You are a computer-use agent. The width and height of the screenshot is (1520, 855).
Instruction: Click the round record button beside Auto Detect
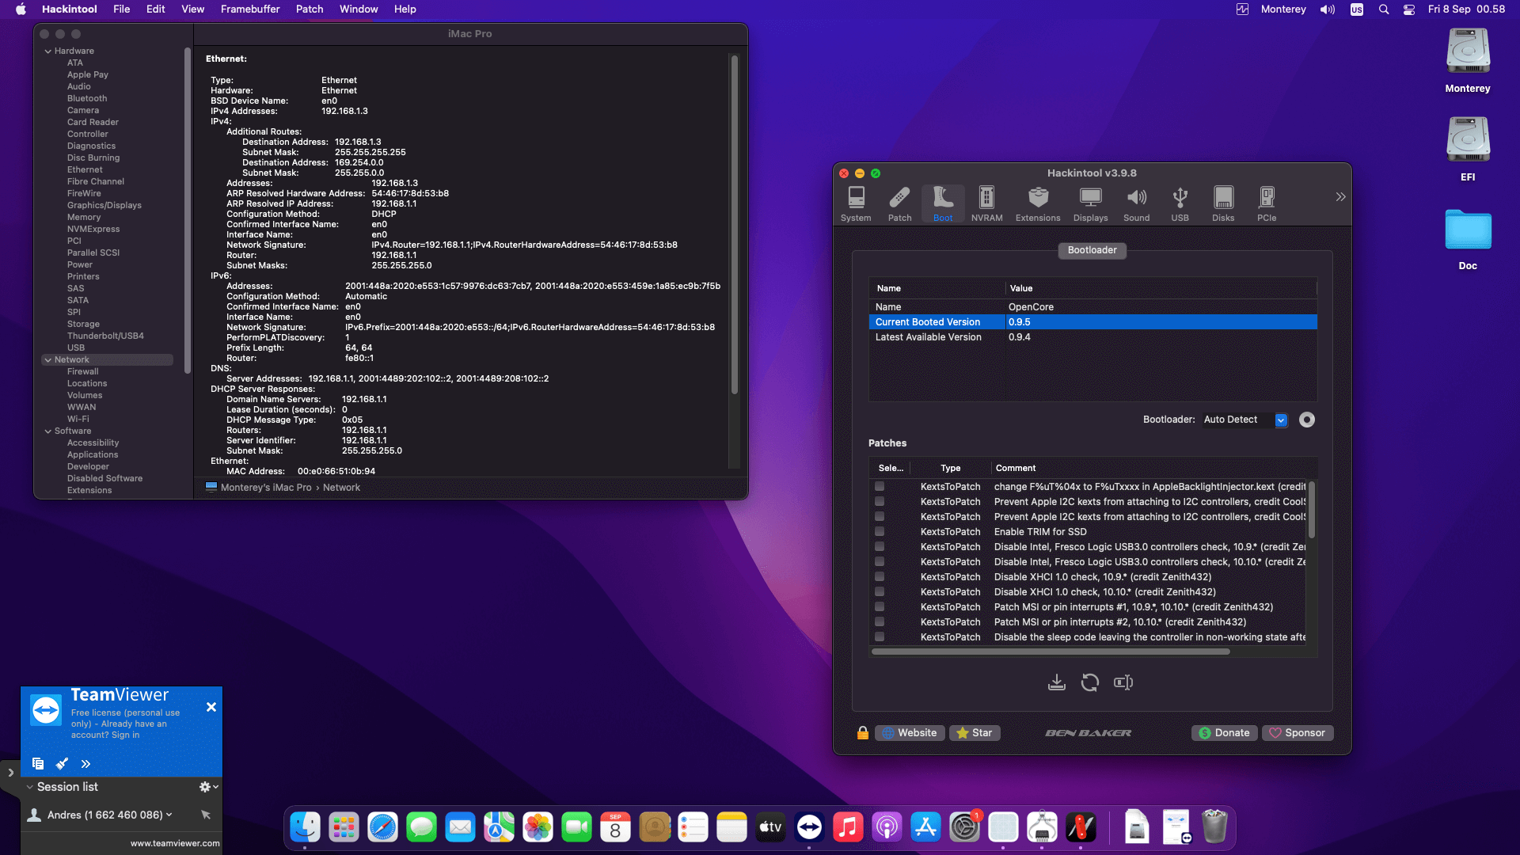coord(1307,420)
